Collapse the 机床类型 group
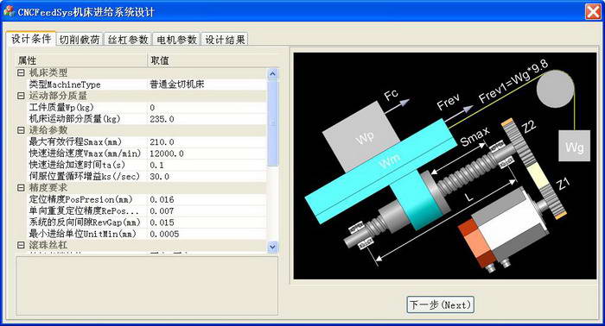 (x=22, y=72)
